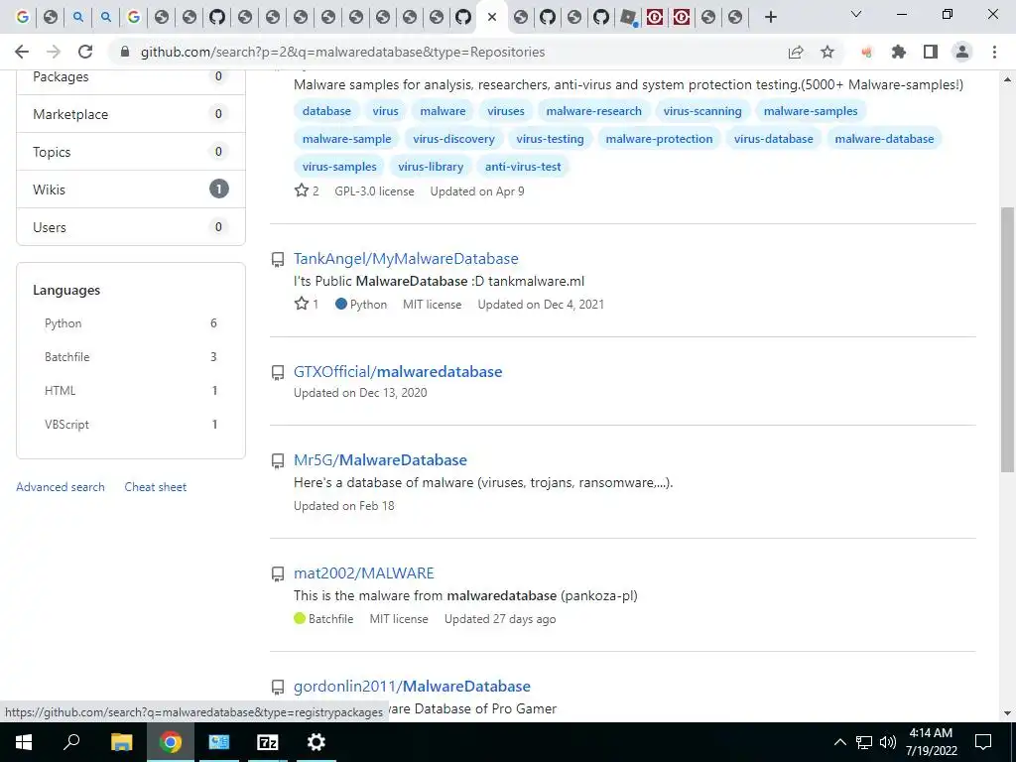
Task: Filter repositories by Batchfile language
Action: pyautogui.click(x=131, y=357)
